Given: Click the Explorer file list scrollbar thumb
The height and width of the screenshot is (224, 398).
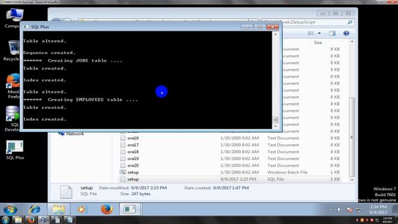Looking at the screenshot, I should click(352, 137).
